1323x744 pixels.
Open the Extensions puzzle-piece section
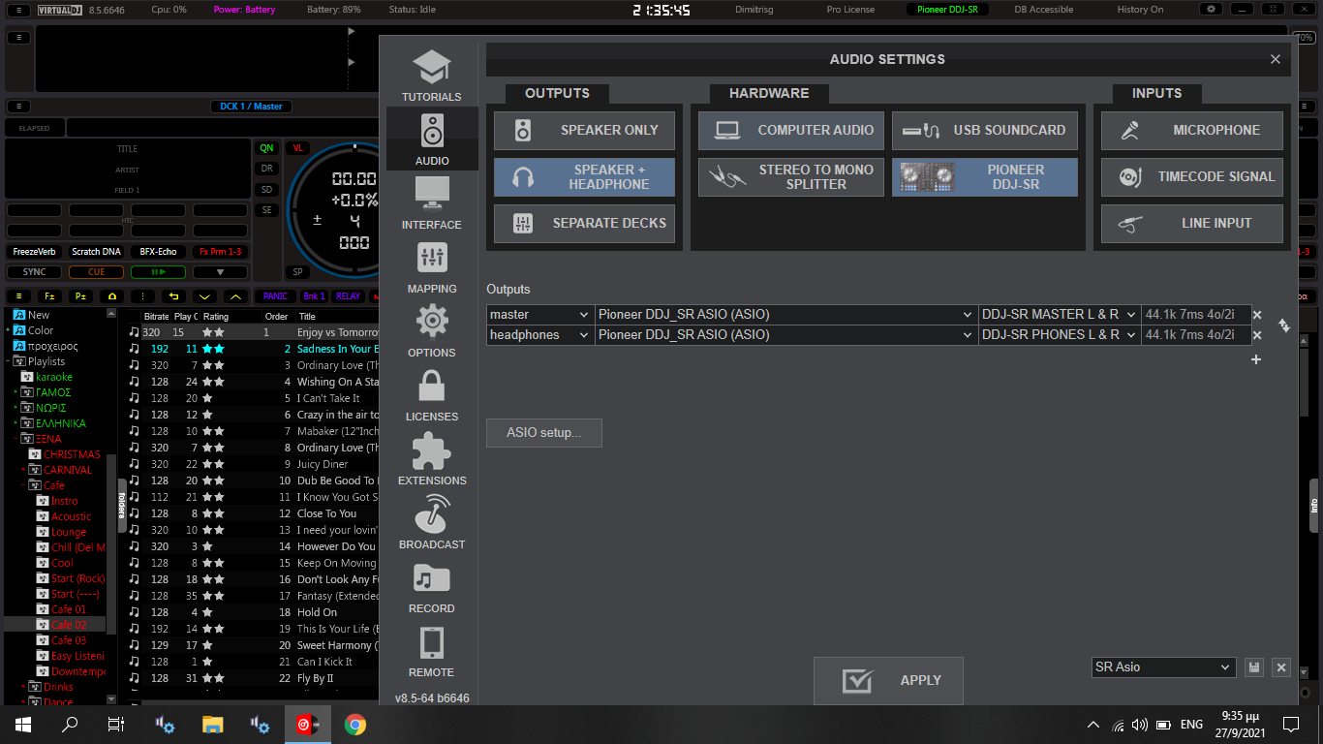pyautogui.click(x=432, y=458)
